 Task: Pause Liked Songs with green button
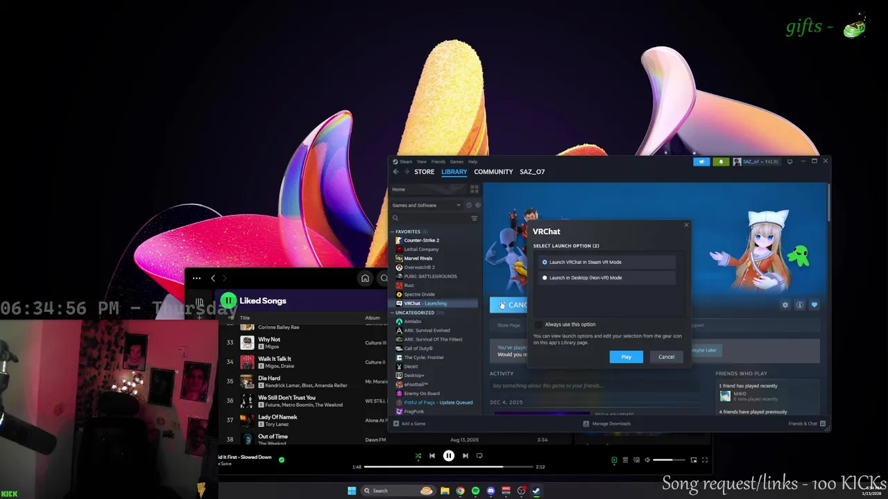point(228,301)
